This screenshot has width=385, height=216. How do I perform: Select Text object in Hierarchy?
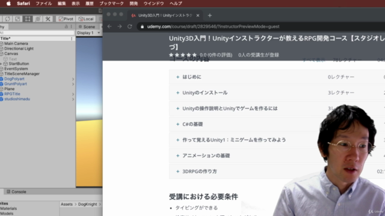(13, 59)
